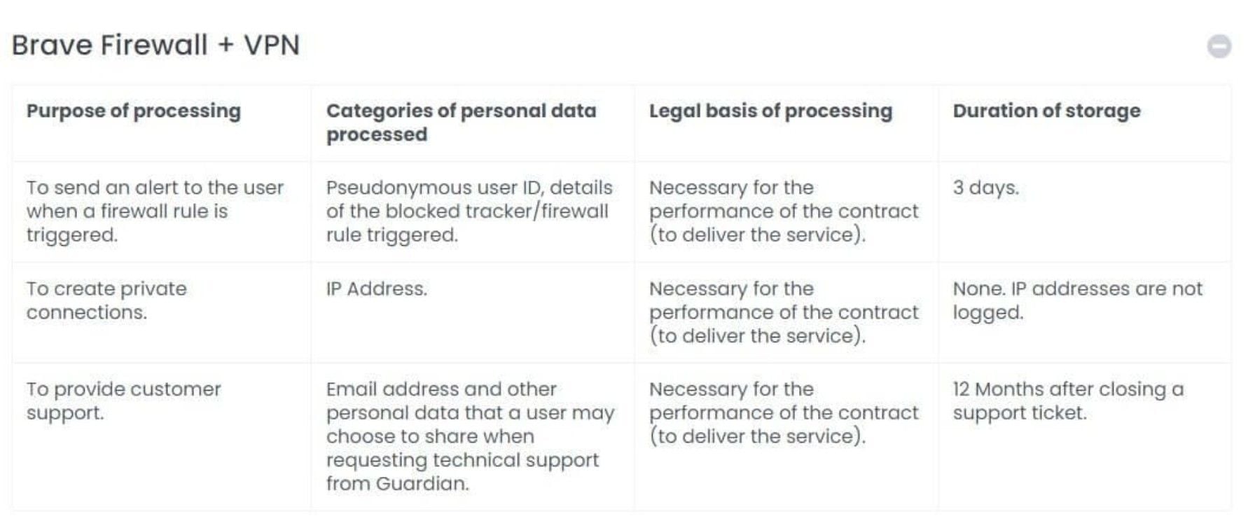Viewport: 1248px width, 528px height.
Task: Click legal basis cell in private connections row
Action: [x=783, y=312]
